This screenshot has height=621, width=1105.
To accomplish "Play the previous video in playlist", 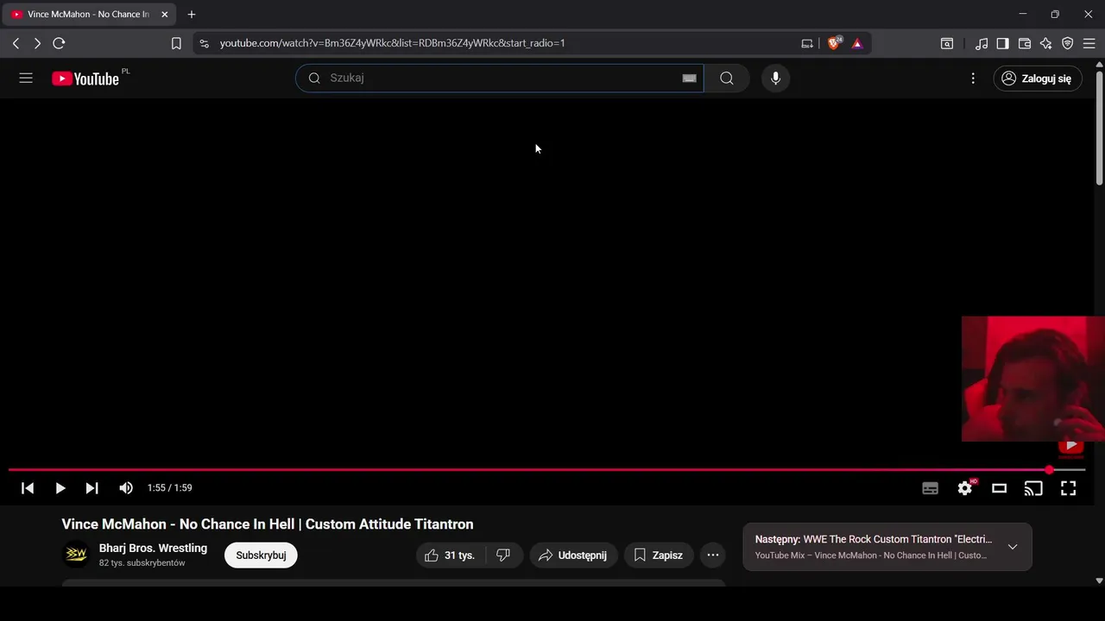I will pyautogui.click(x=28, y=488).
